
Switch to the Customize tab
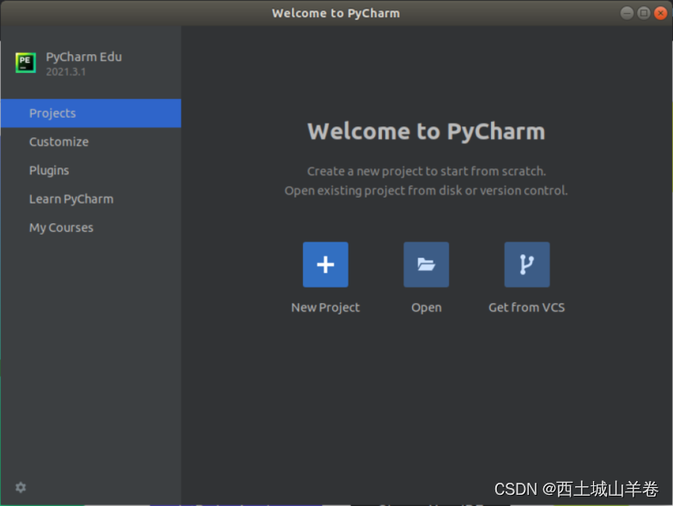coord(91,142)
